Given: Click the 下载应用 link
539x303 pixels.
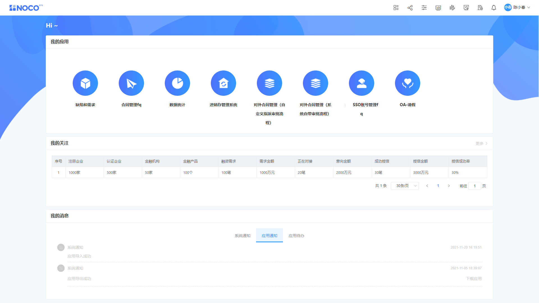Looking at the screenshot, I should [x=474, y=279].
